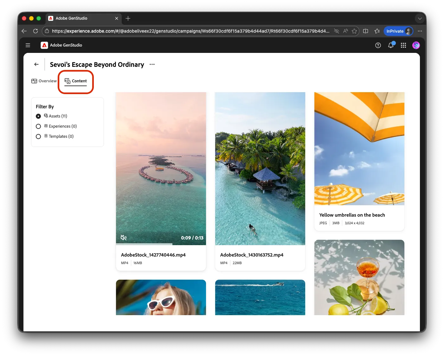This screenshot has height=356, width=444.
Task: Click the browser address bar URL
Action: pos(190,31)
